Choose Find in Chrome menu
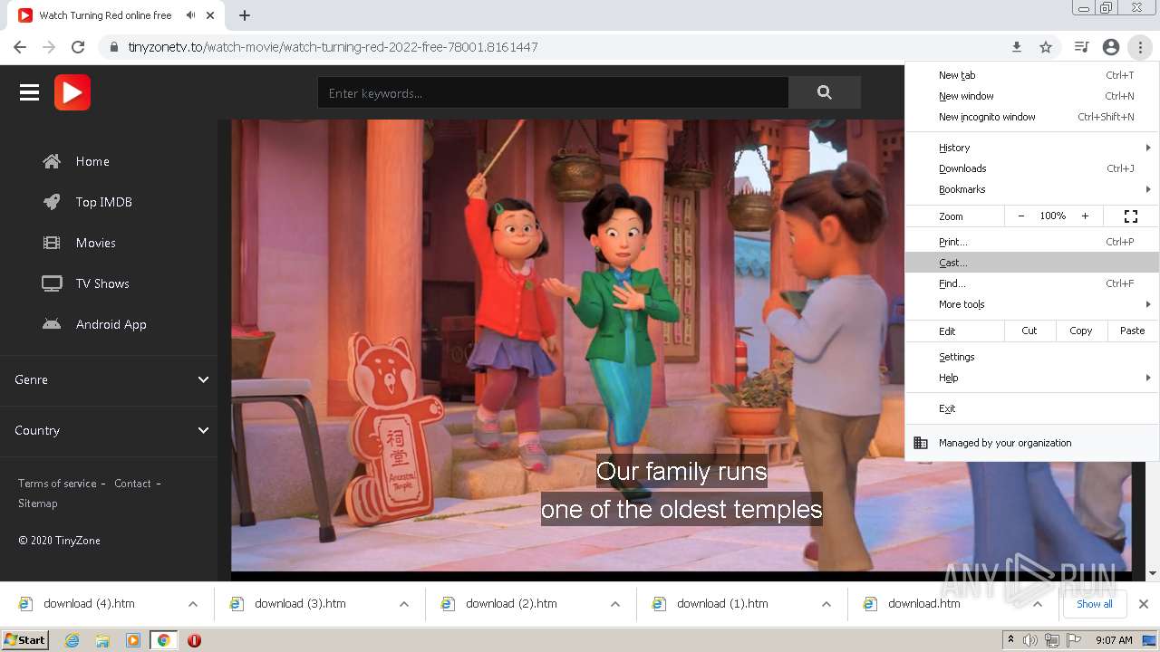The width and height of the screenshot is (1160, 652). point(1032,283)
